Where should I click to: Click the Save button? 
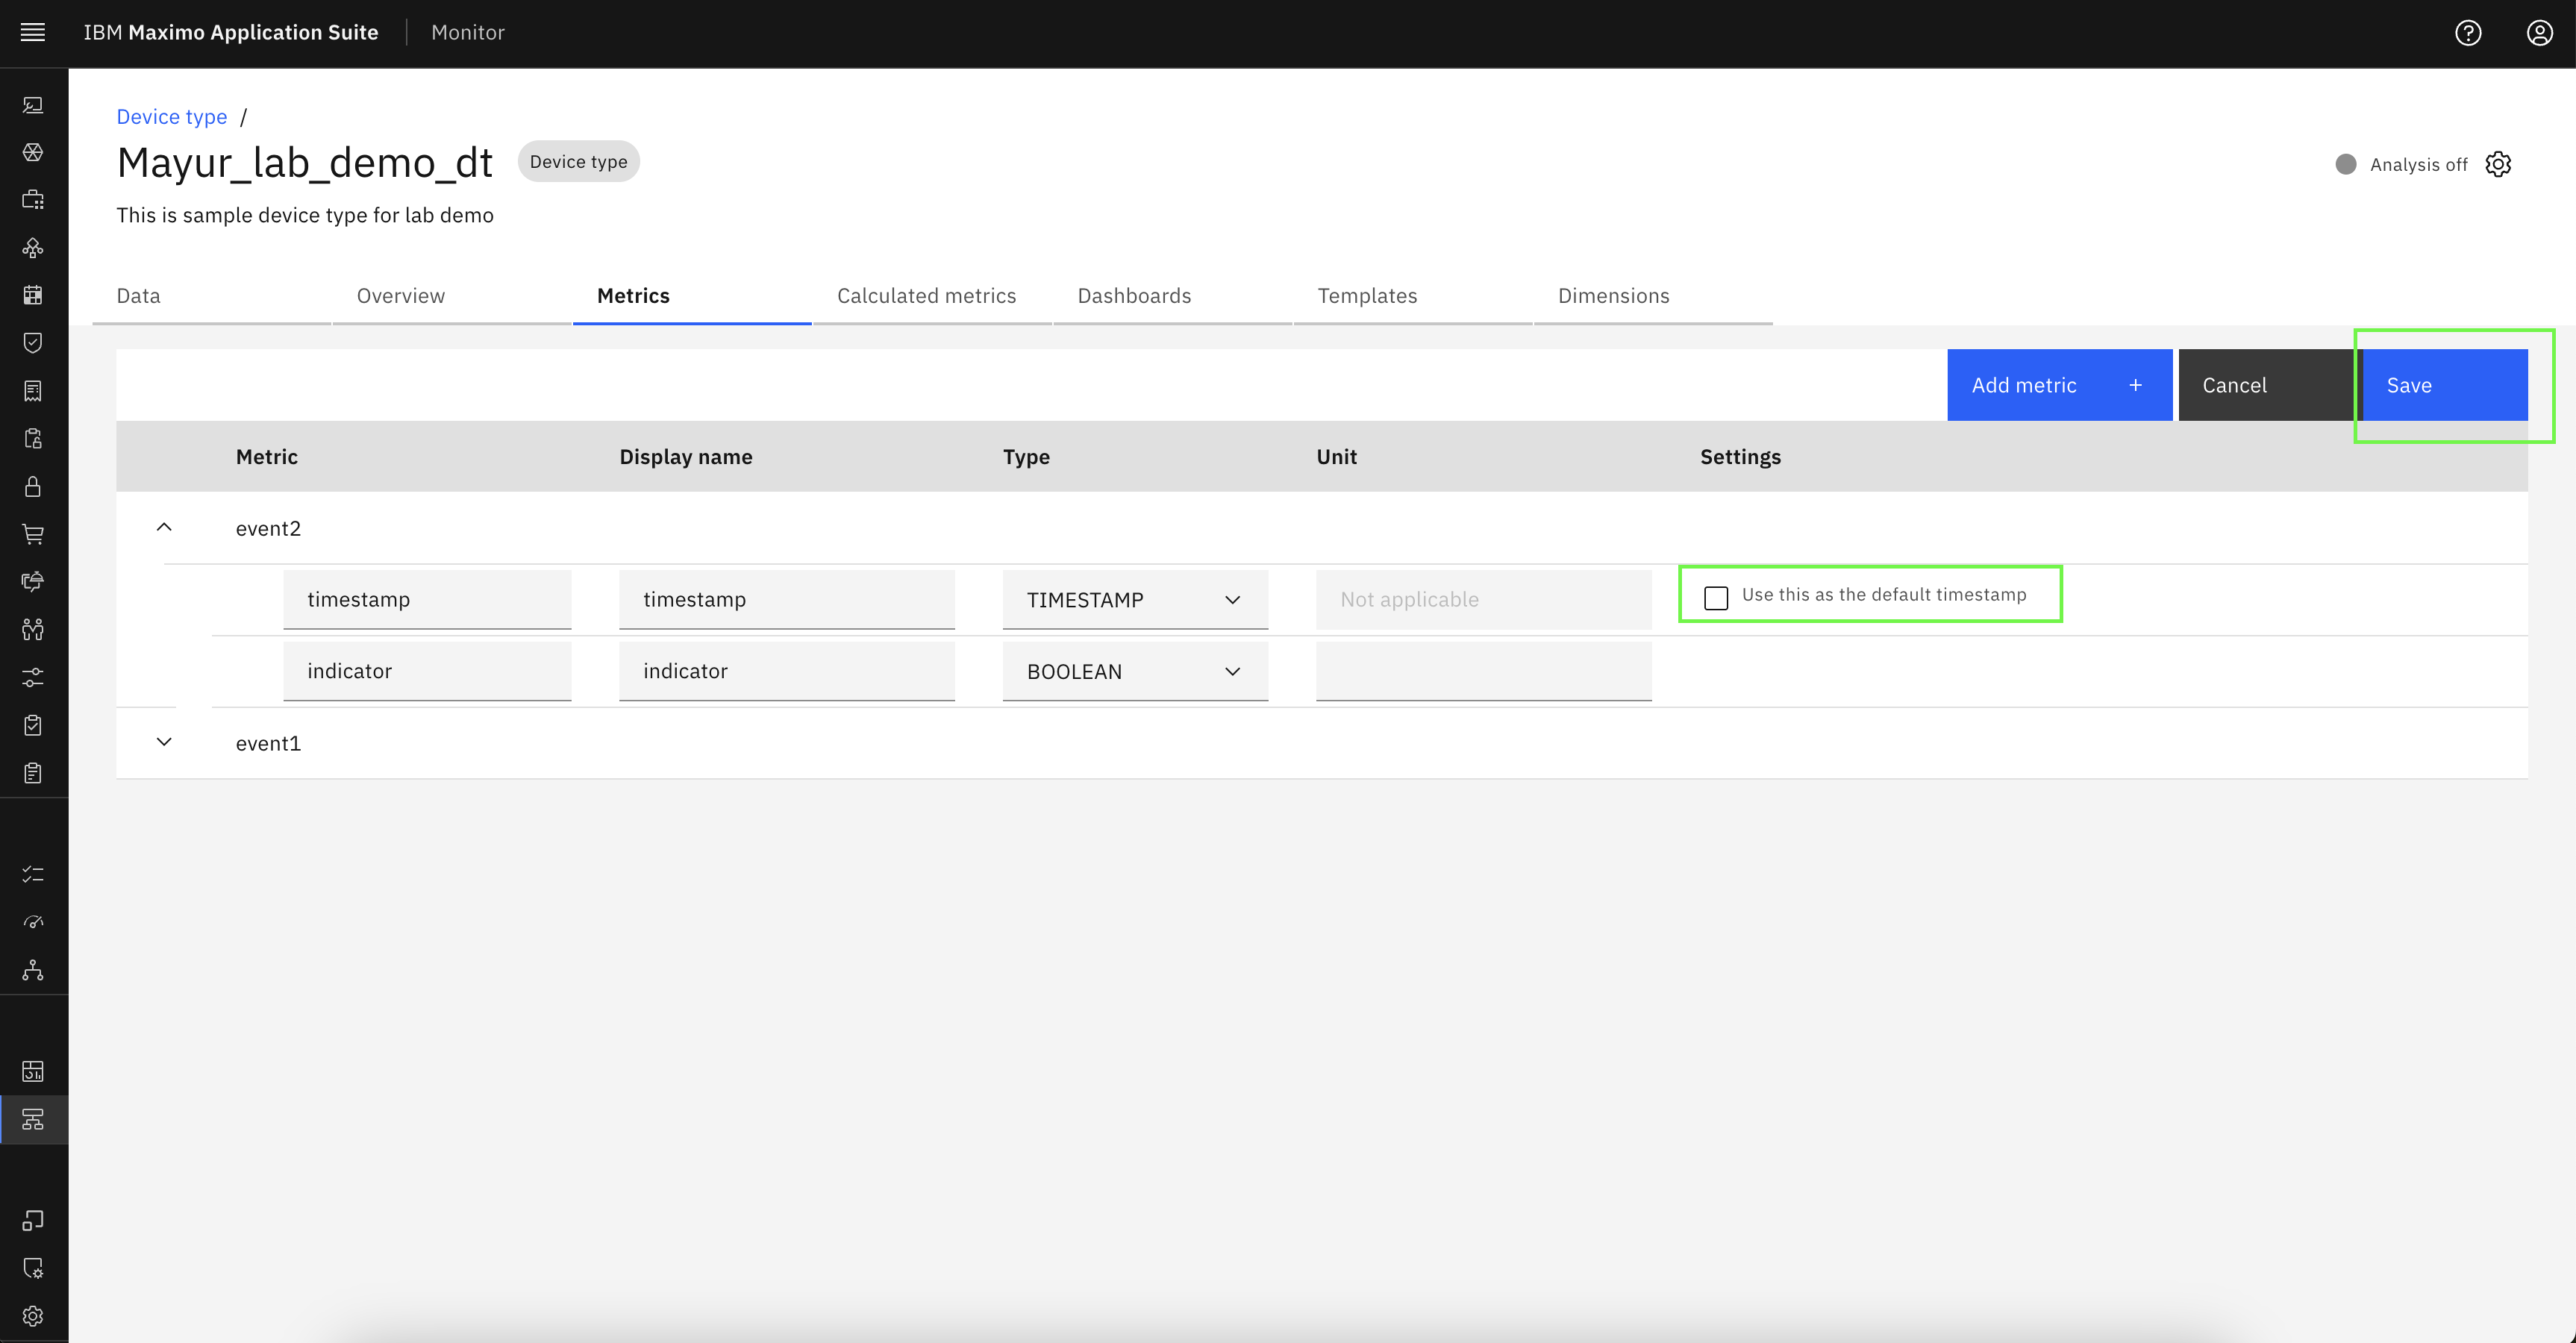pos(2445,385)
